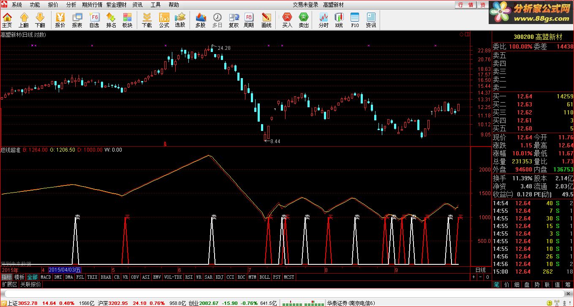Open the 资讯 news toolbar icon
Image resolution: width=574 pixels, height=307 pixels.
tap(371, 20)
